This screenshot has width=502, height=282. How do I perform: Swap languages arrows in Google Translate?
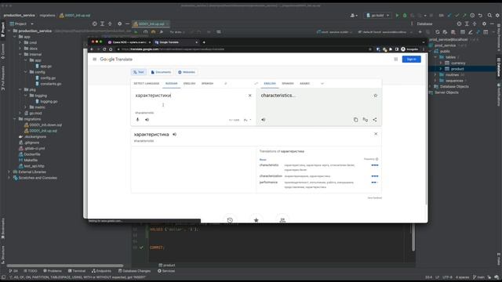pyautogui.click(x=256, y=84)
